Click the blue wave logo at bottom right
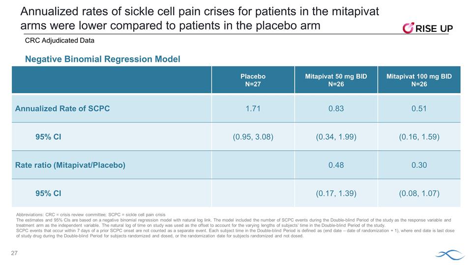472x265 pixels. tap(448, 254)
